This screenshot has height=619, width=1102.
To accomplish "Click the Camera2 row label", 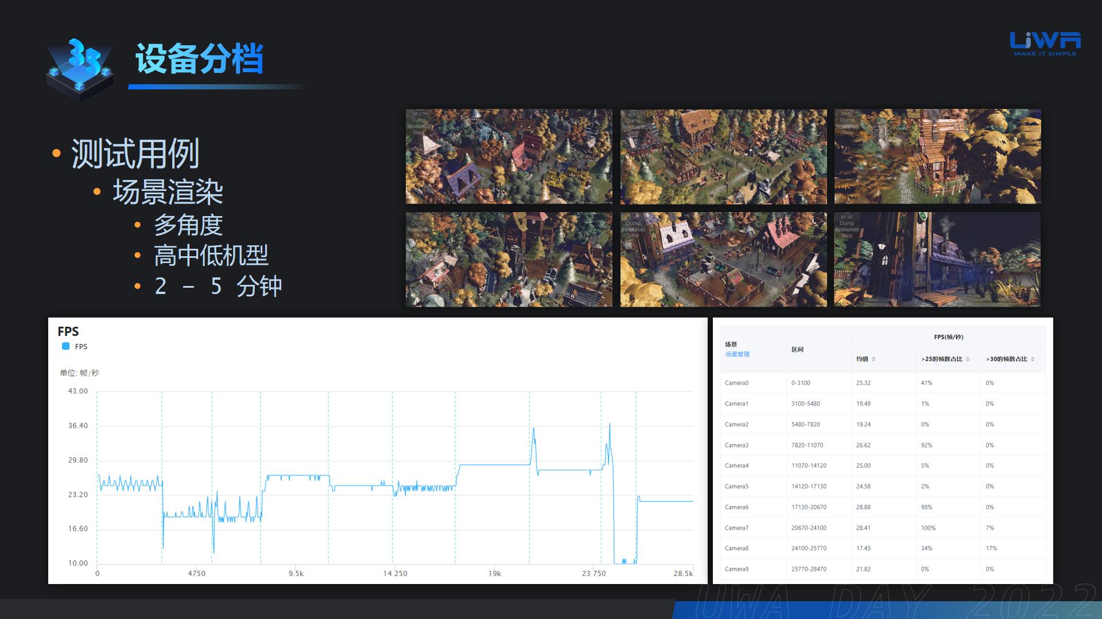I will pos(736,425).
